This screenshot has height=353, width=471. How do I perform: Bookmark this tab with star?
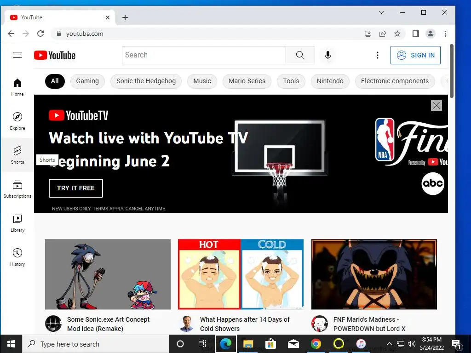point(397,34)
